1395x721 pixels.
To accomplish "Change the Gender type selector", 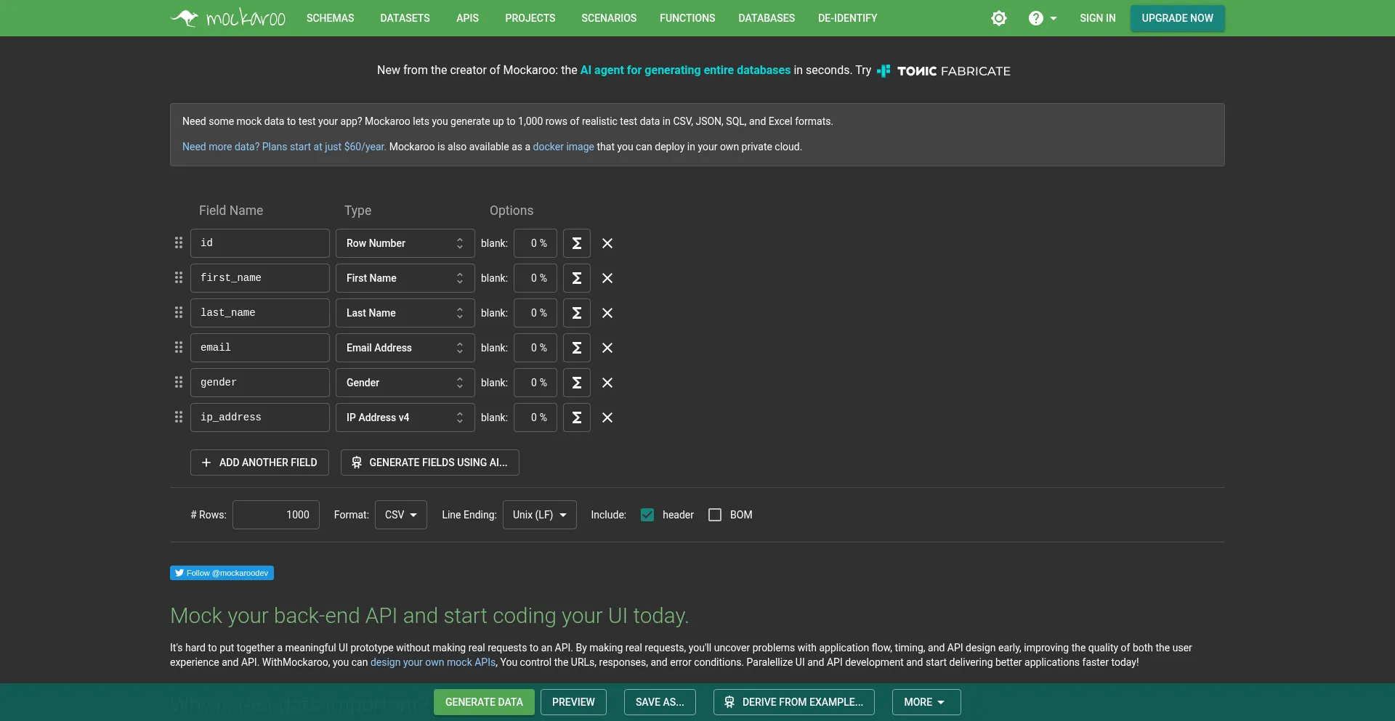I will click(x=405, y=383).
